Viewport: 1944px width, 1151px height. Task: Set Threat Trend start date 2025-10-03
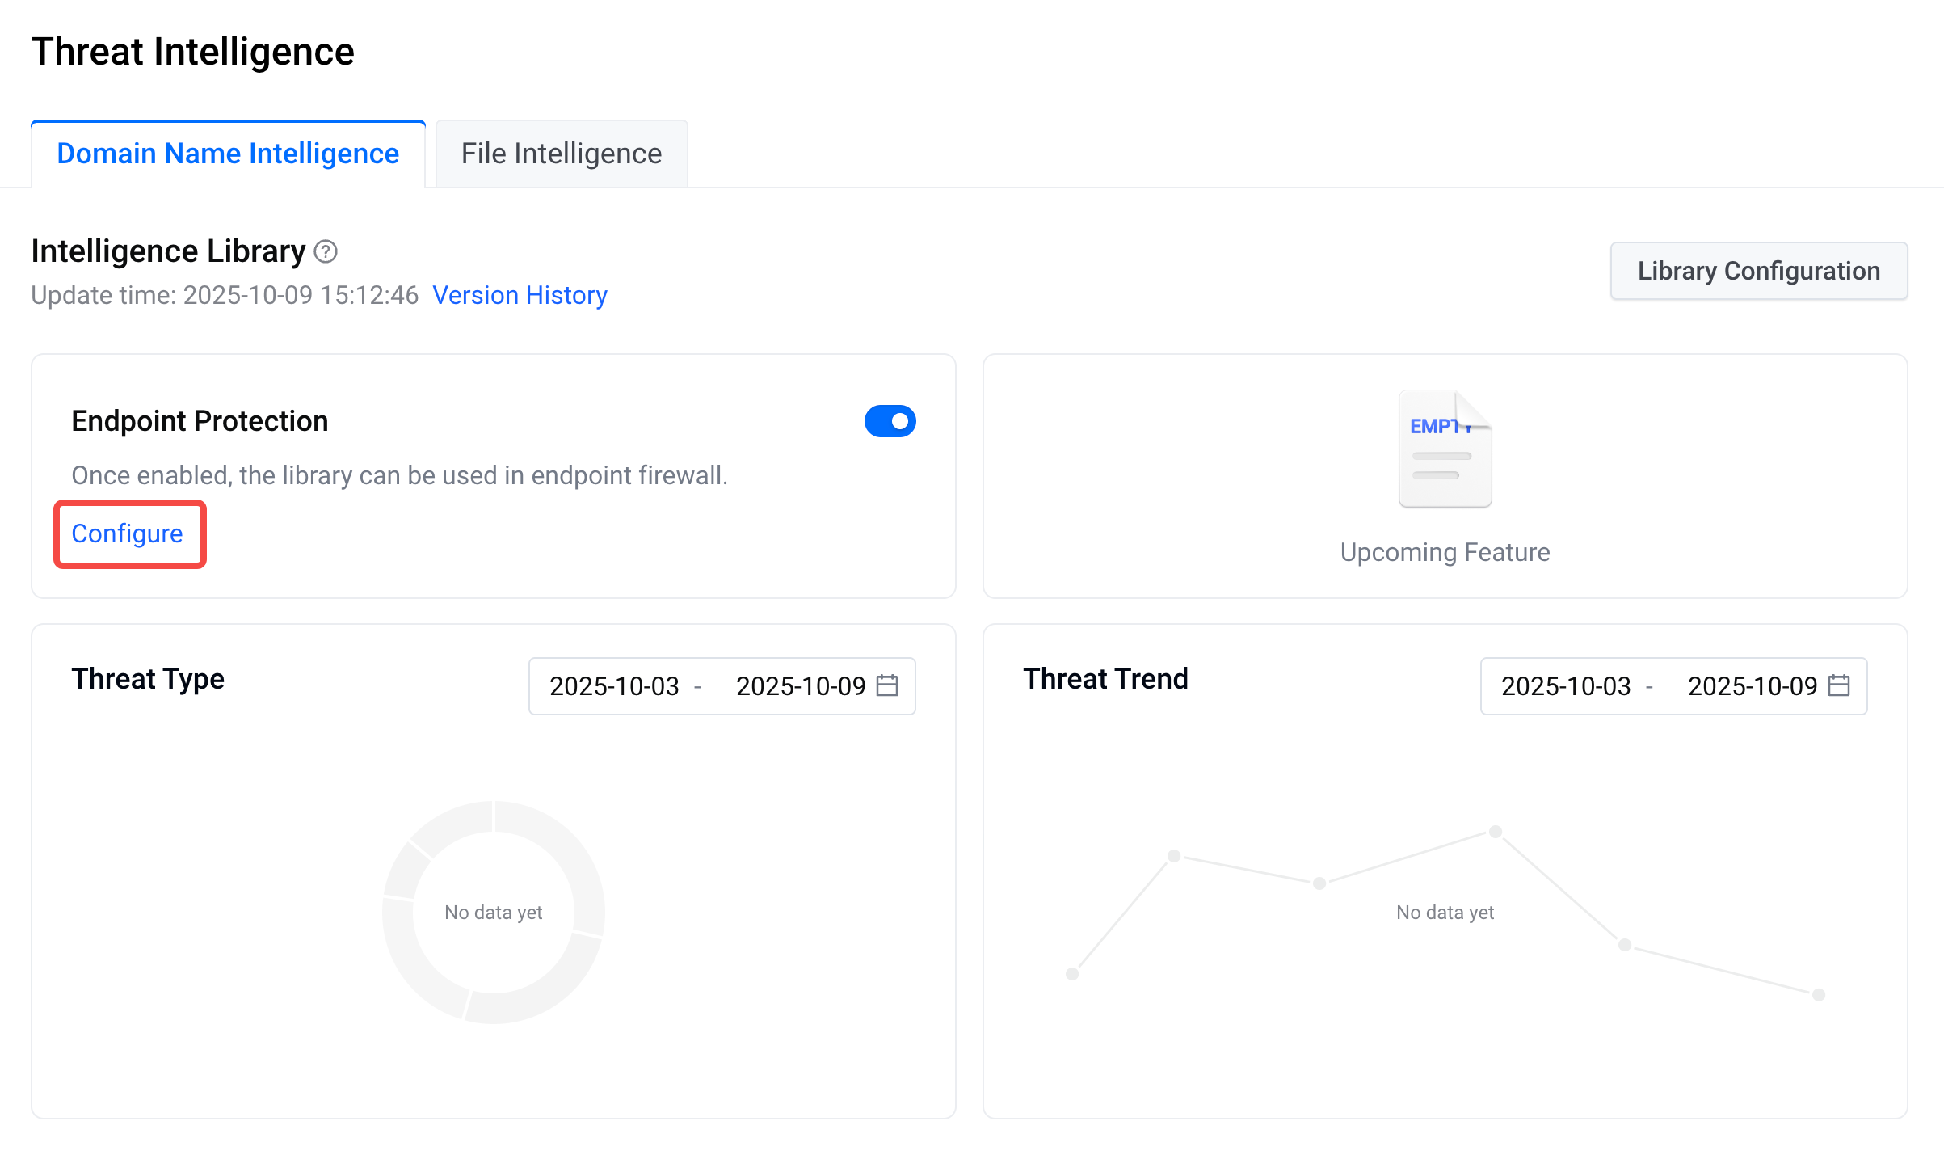(x=1566, y=686)
